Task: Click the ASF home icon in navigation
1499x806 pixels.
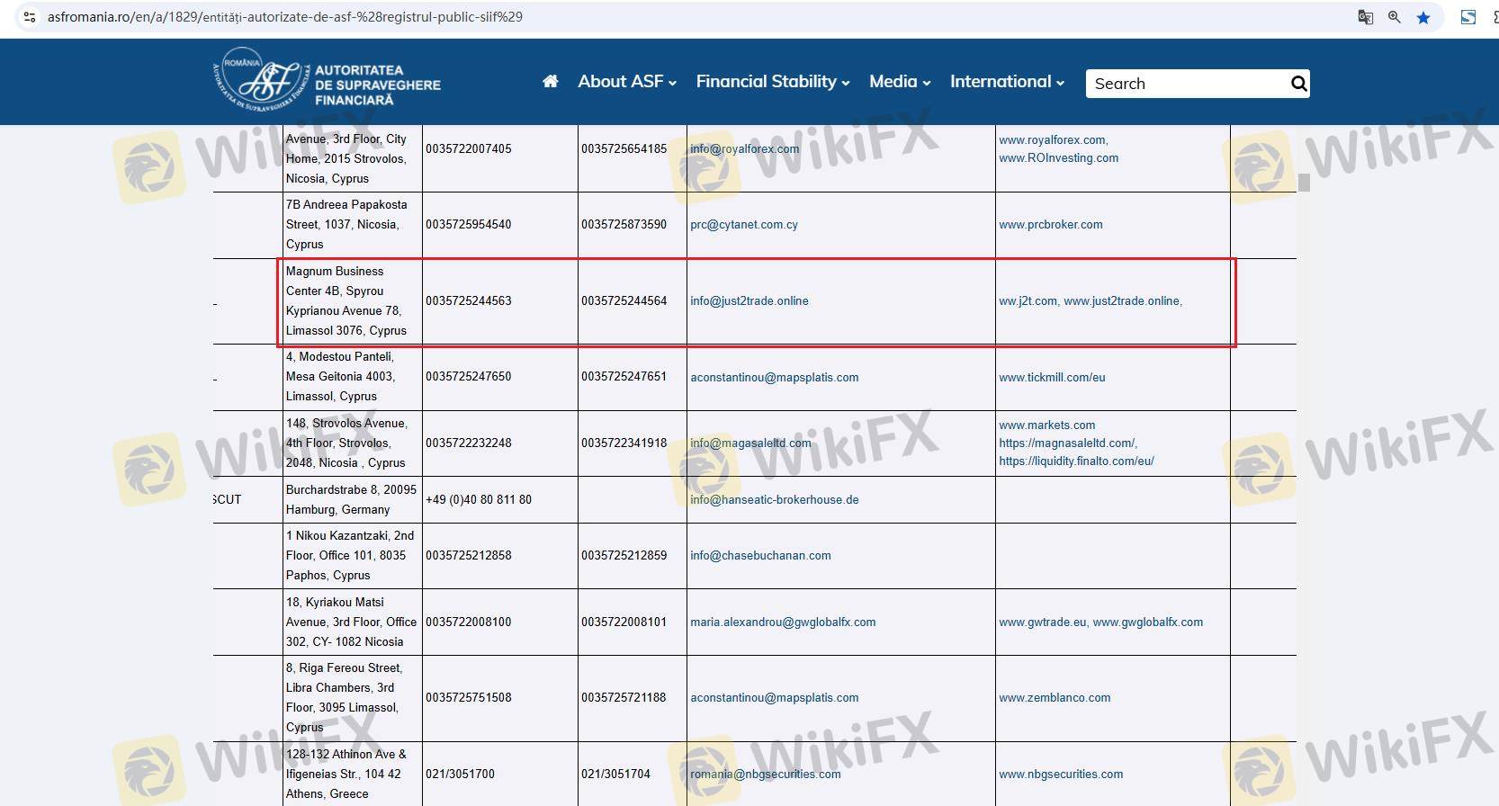Action: click(551, 82)
